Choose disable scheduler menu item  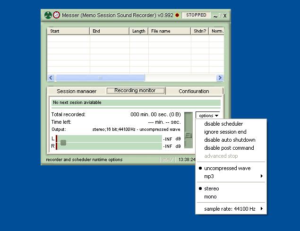point(231,124)
